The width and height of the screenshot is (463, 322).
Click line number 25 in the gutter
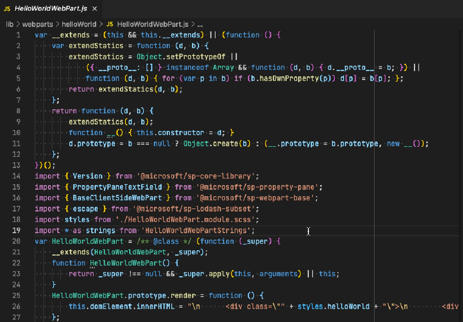click(x=16, y=296)
